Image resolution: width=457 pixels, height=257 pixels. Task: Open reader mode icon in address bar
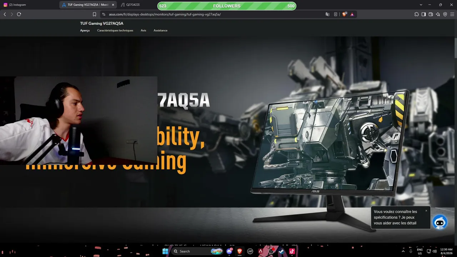336,14
